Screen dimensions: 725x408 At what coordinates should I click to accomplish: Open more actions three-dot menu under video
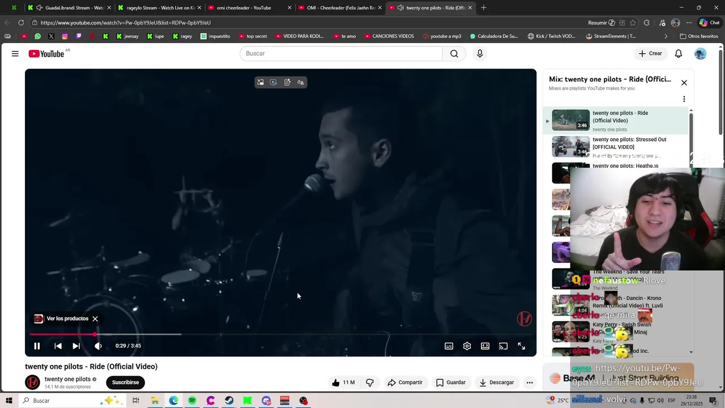click(x=530, y=382)
